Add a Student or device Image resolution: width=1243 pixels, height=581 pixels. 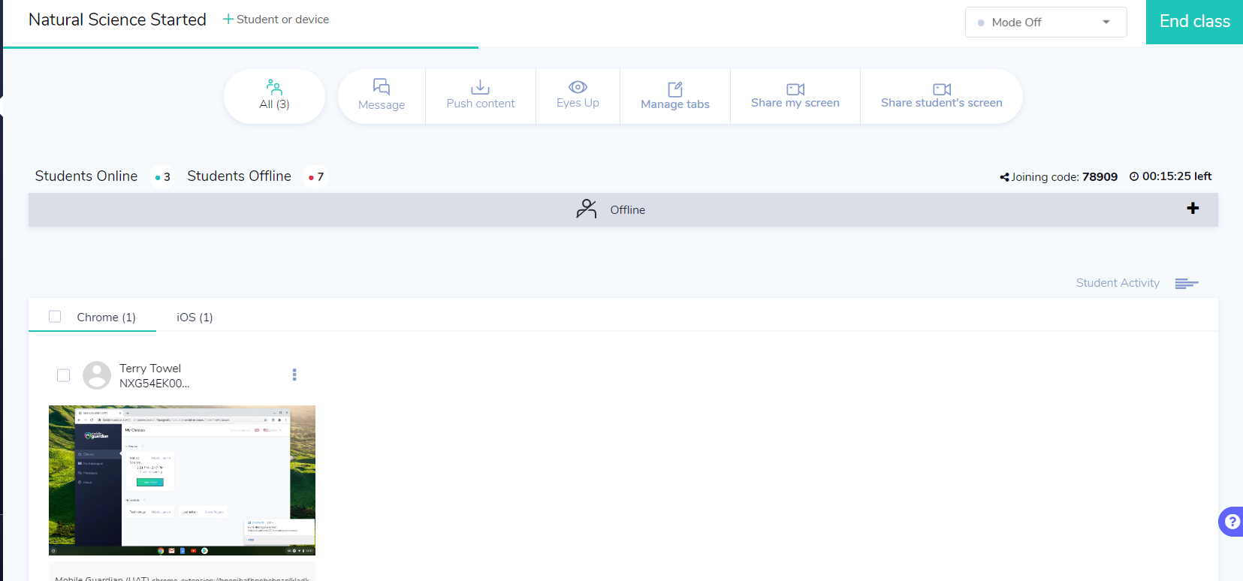276,20
